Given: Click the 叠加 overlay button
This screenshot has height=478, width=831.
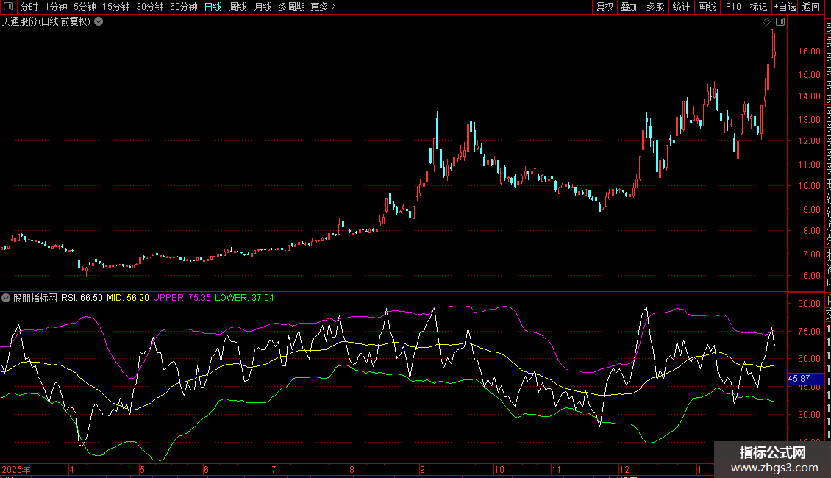Looking at the screenshot, I should (x=630, y=7).
